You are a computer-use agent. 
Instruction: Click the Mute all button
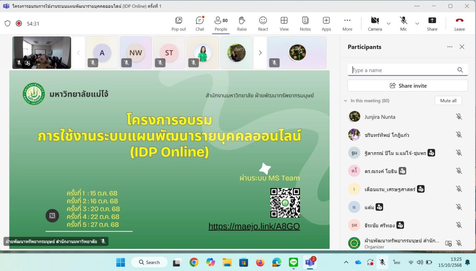[448, 101]
